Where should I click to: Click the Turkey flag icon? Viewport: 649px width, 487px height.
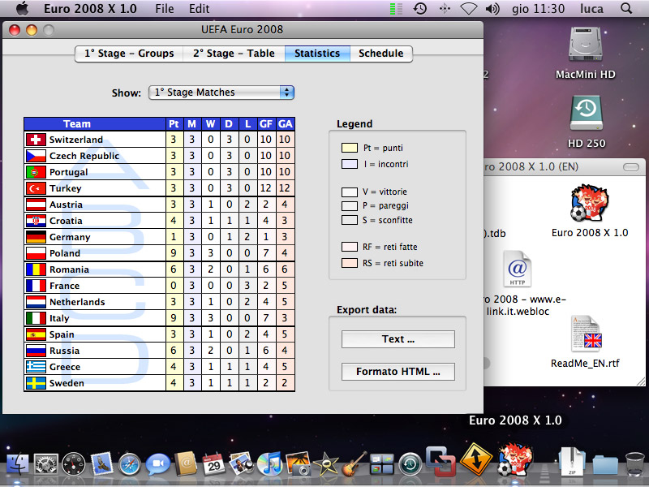(x=36, y=188)
